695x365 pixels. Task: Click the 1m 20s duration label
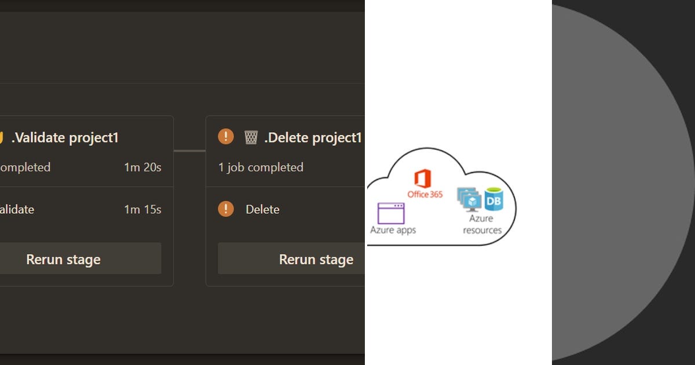pyautogui.click(x=142, y=167)
